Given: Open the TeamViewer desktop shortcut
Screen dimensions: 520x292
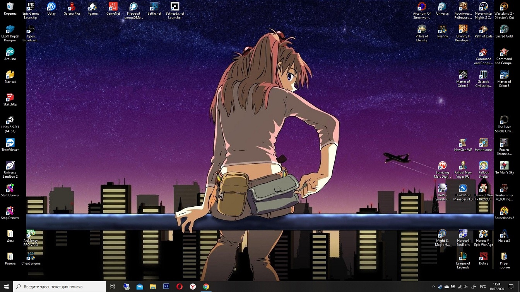Looking at the screenshot, I should [10, 145].
